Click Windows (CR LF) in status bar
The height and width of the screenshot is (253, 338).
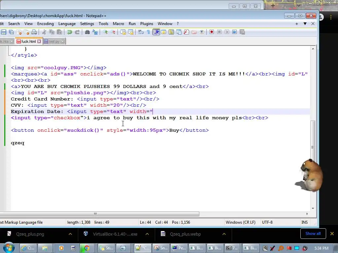(x=241, y=222)
